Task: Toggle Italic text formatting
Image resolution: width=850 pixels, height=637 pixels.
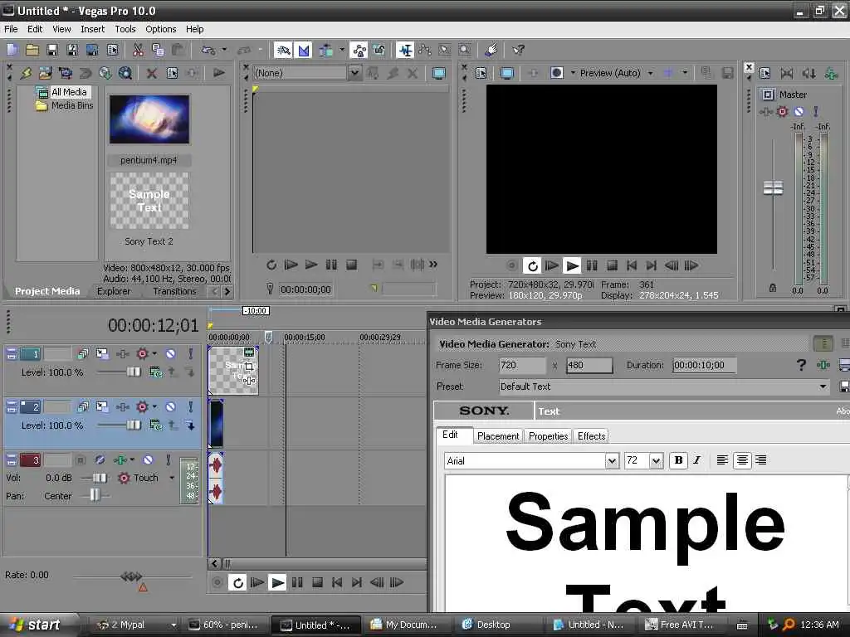Action: click(696, 460)
